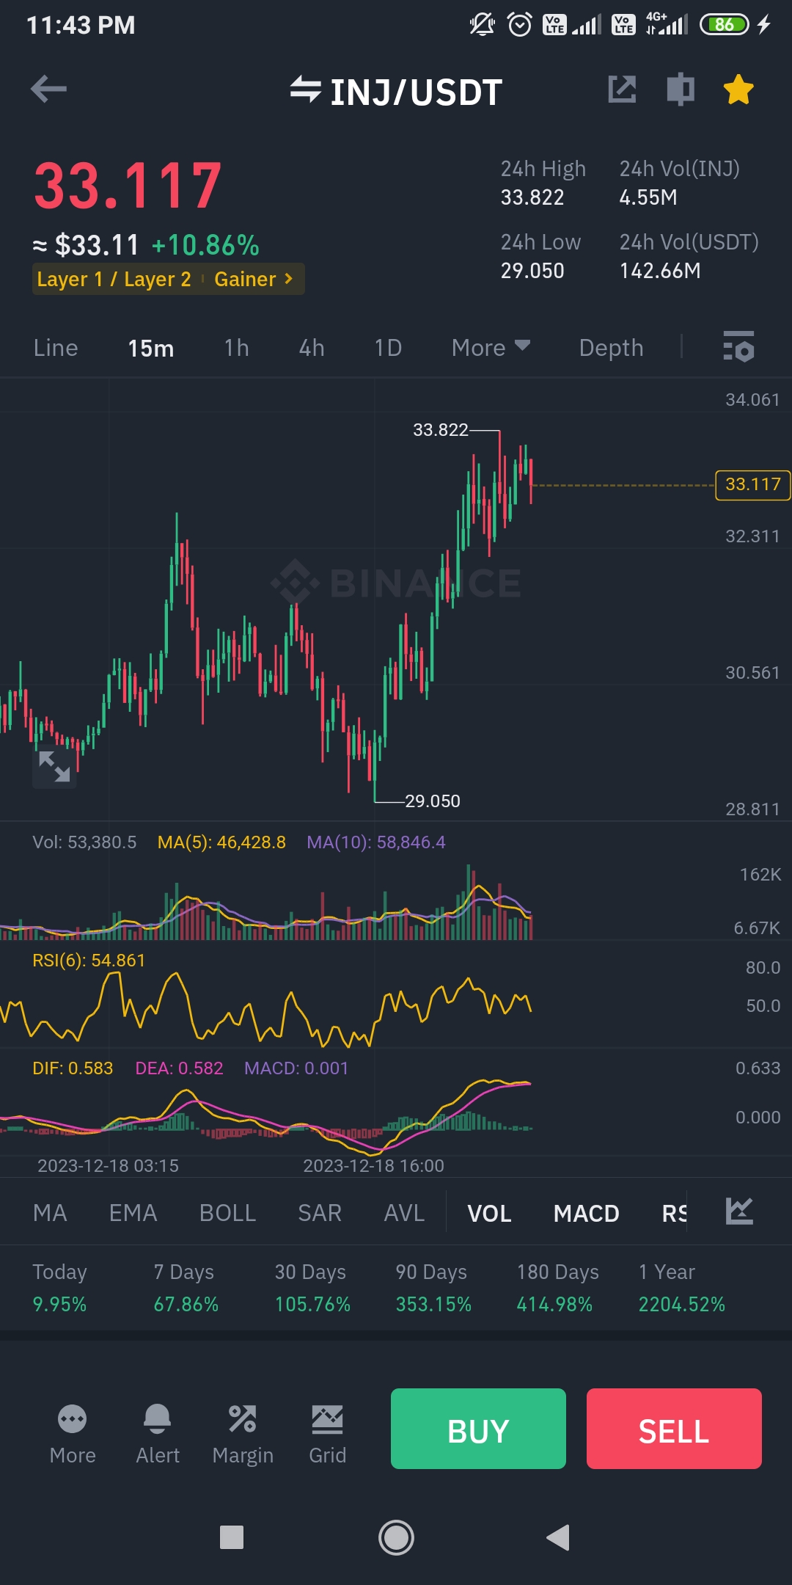Open the Grid trading icon

[x=327, y=1434]
